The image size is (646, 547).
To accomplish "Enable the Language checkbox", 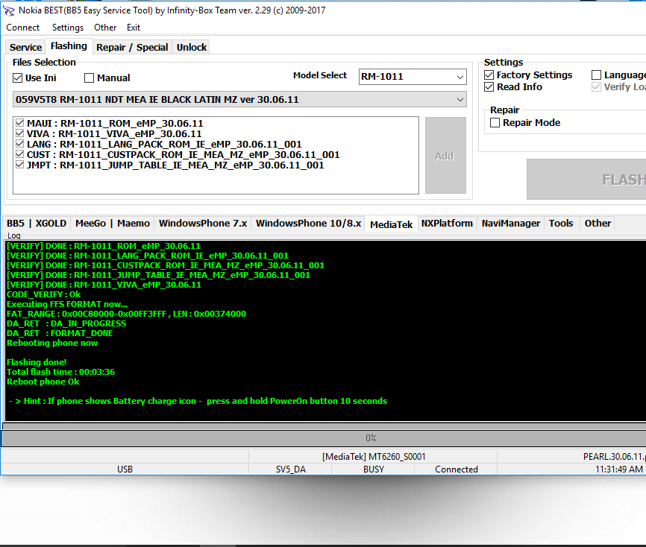I will point(596,75).
